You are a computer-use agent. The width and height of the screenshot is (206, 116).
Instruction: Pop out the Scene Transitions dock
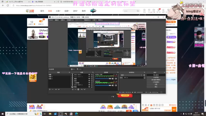point(144,72)
